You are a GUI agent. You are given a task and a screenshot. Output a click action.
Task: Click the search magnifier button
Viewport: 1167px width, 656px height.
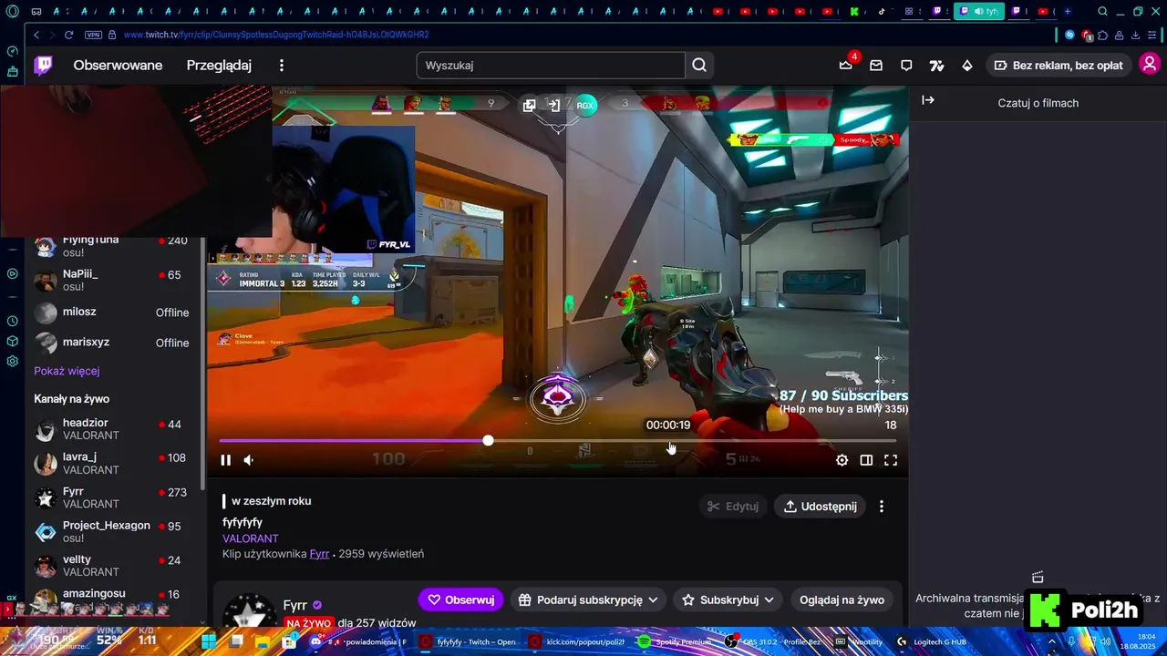coord(699,65)
